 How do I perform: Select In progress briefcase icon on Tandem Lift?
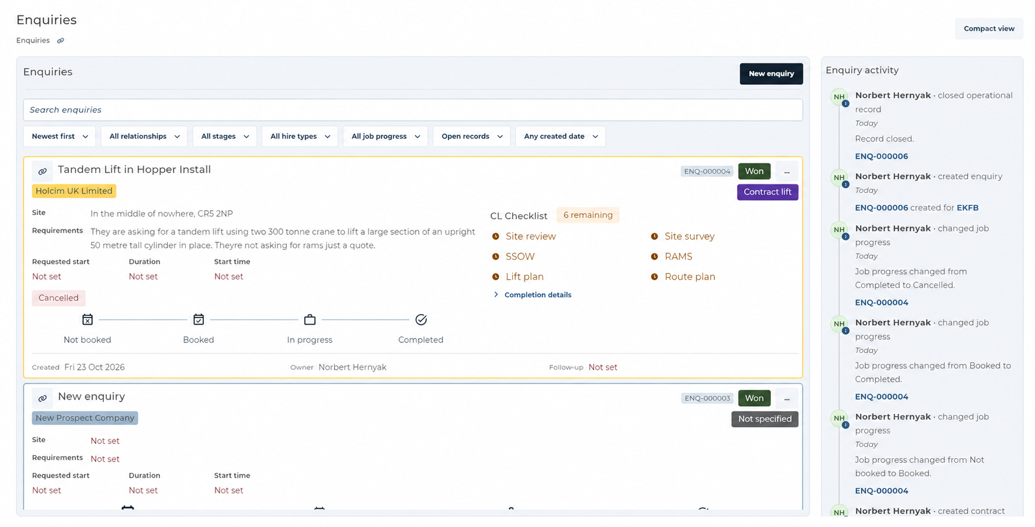309,320
